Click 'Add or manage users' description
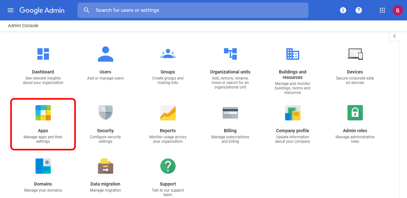The height and width of the screenshot is (198, 407). (106, 78)
